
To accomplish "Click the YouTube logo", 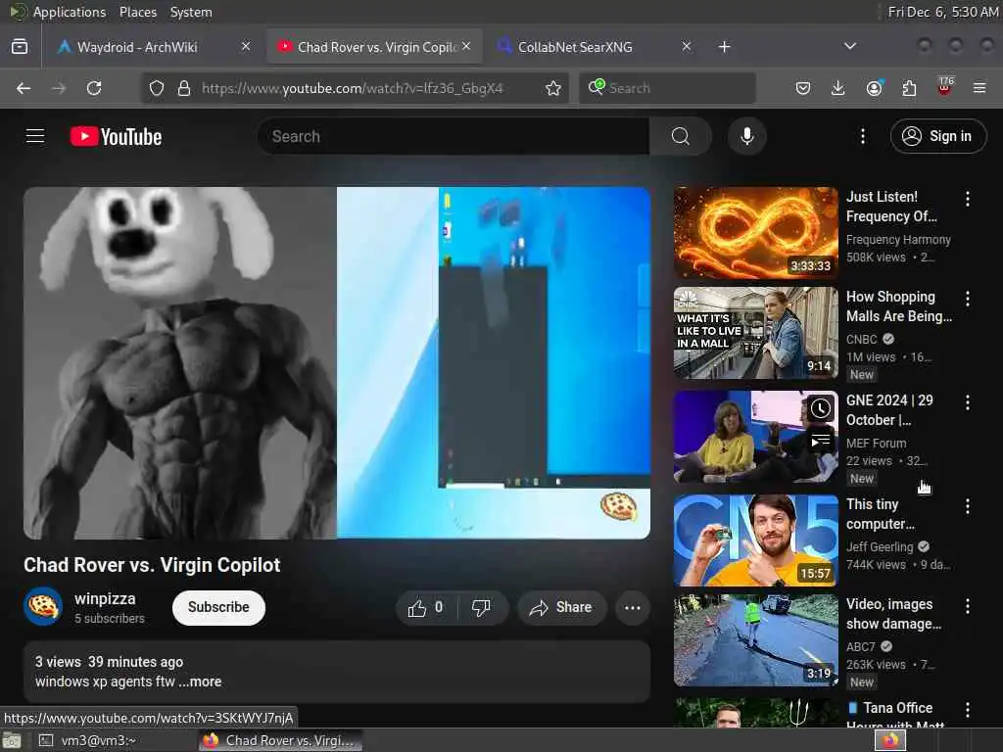I will (x=116, y=136).
